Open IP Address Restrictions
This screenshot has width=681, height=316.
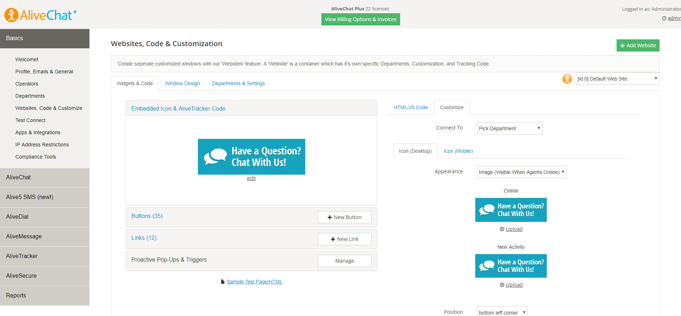42,145
